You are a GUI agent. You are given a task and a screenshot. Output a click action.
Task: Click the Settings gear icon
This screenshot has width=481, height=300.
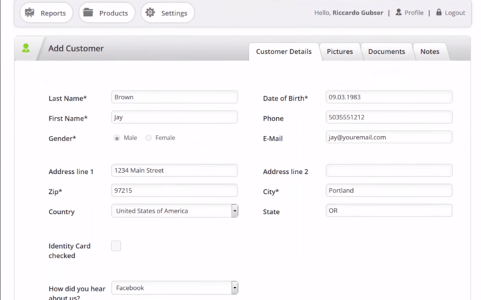click(x=150, y=13)
